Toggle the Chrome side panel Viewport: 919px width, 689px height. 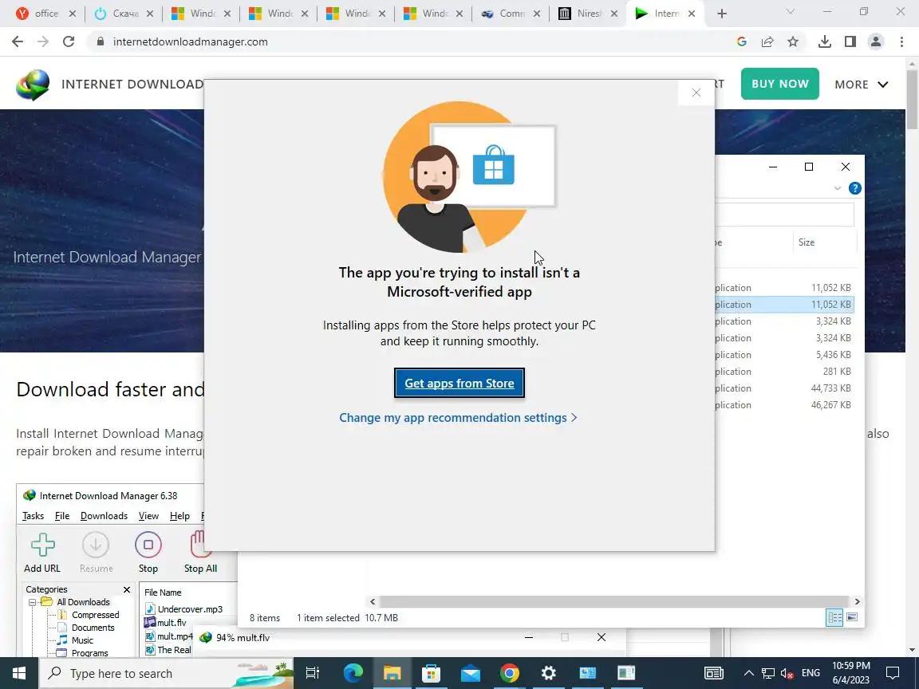point(850,41)
